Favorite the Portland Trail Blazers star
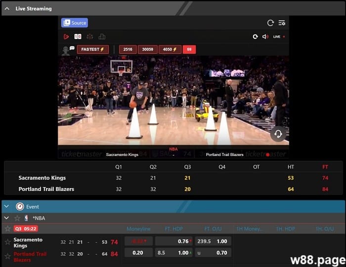Screen dimensions: 346x267 point(7,256)
